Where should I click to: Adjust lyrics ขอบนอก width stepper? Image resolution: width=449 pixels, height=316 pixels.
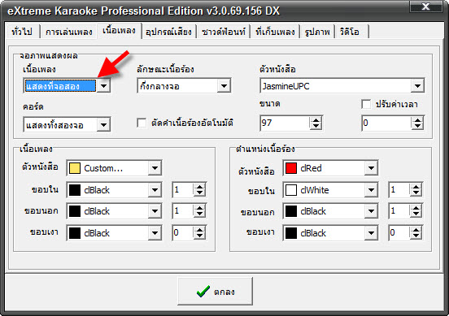(199, 211)
